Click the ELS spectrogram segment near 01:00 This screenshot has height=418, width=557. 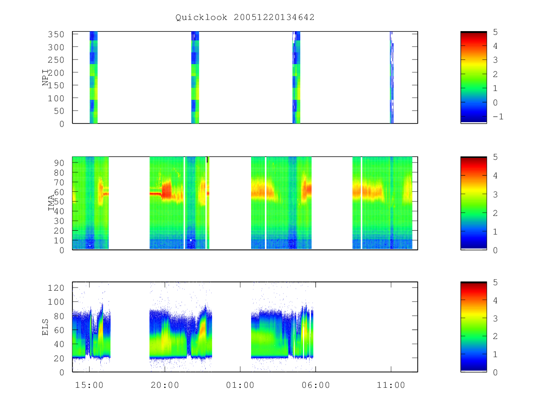click(282, 334)
